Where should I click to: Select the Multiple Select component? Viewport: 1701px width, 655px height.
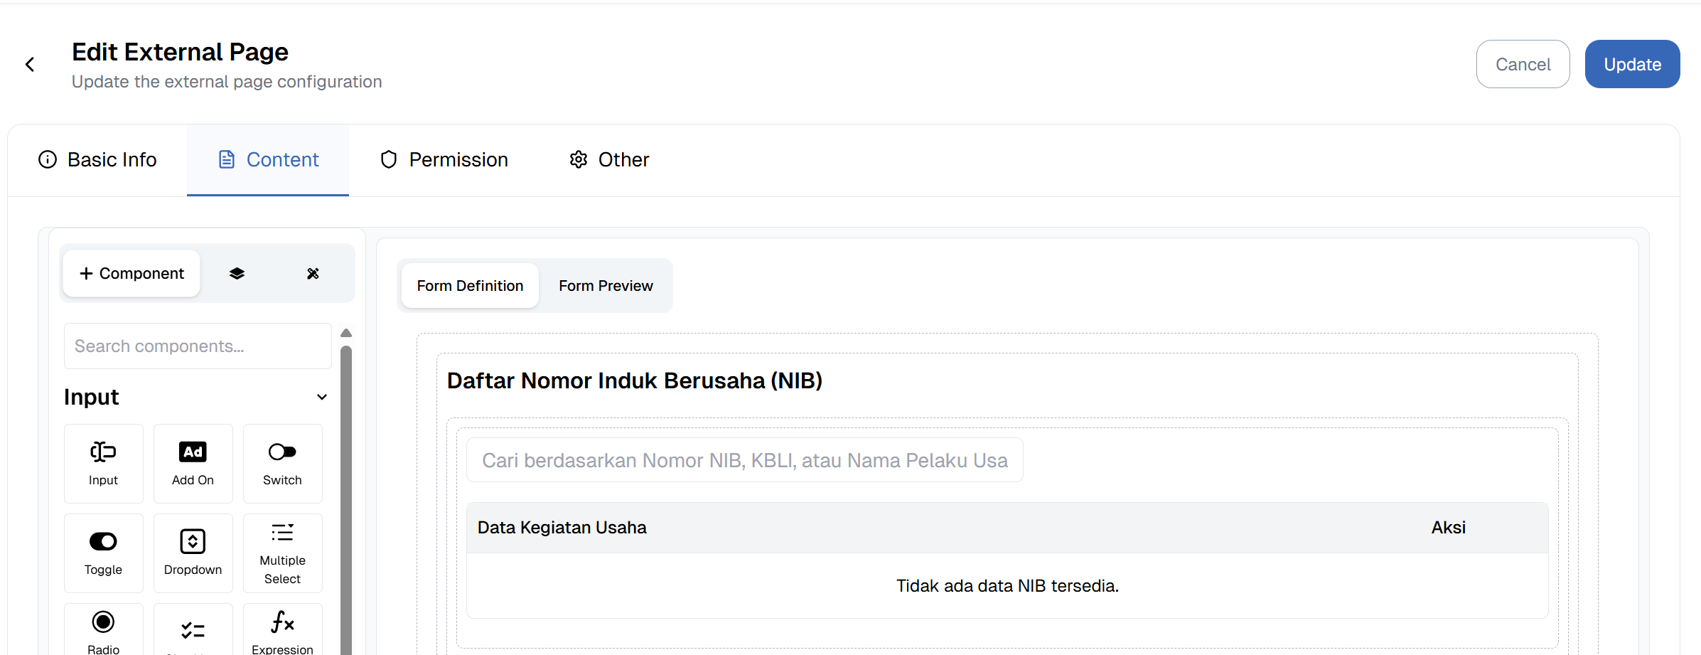pos(282,553)
